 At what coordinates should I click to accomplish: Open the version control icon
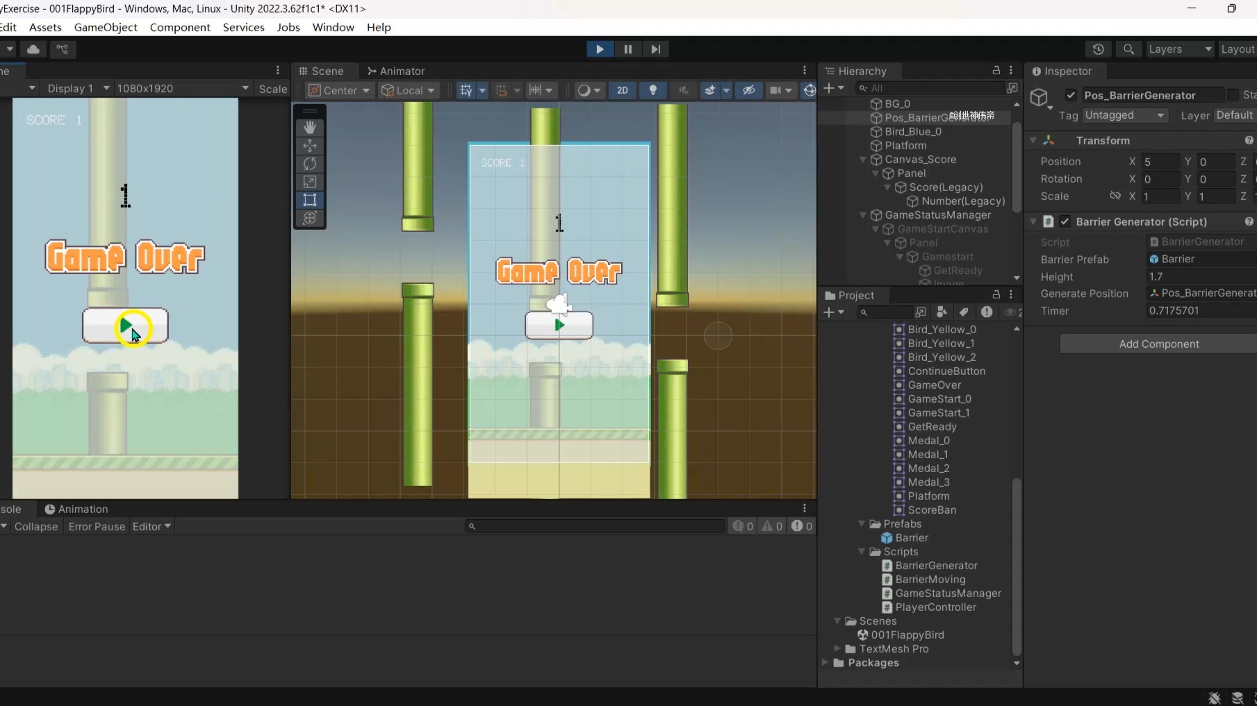[x=63, y=49]
